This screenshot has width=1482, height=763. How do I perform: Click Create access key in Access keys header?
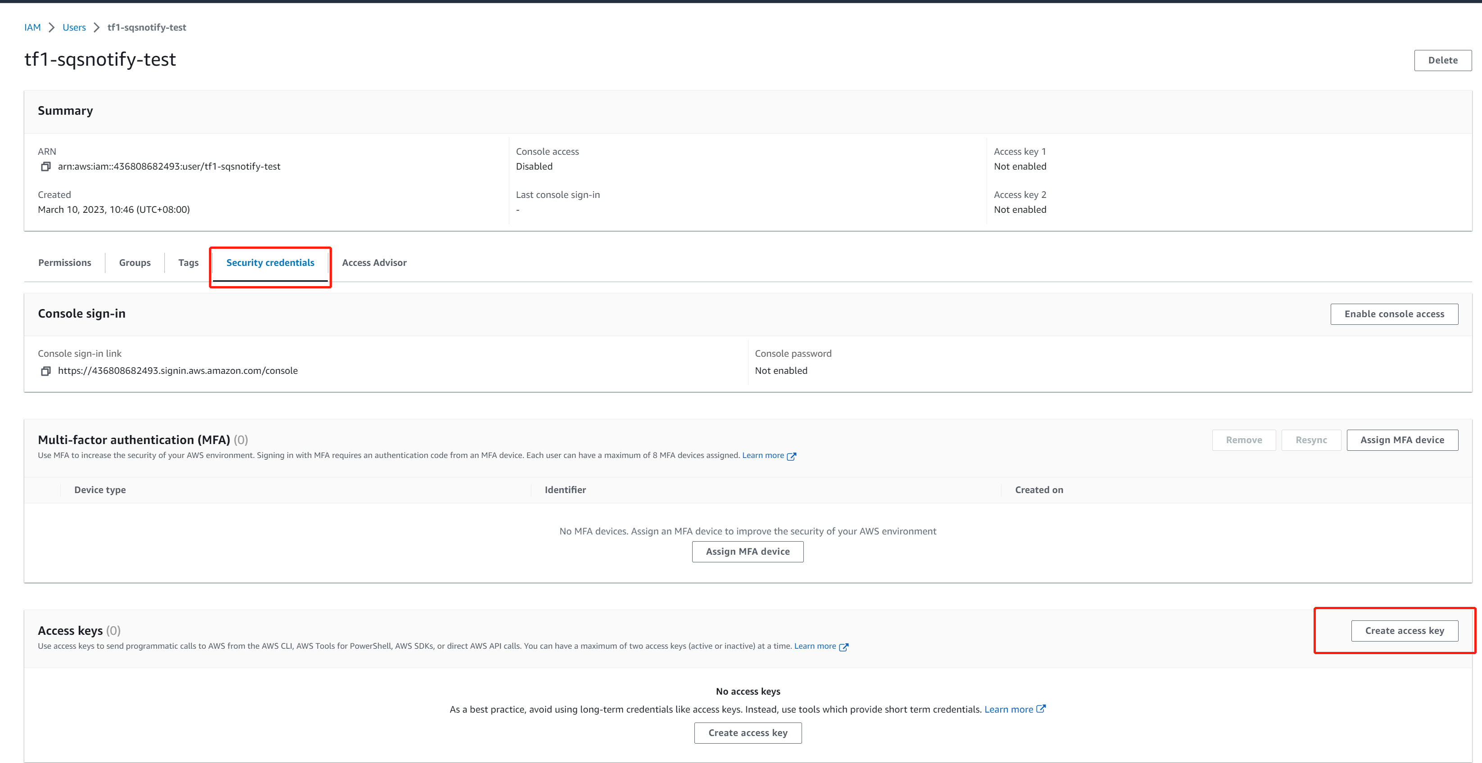(1405, 631)
